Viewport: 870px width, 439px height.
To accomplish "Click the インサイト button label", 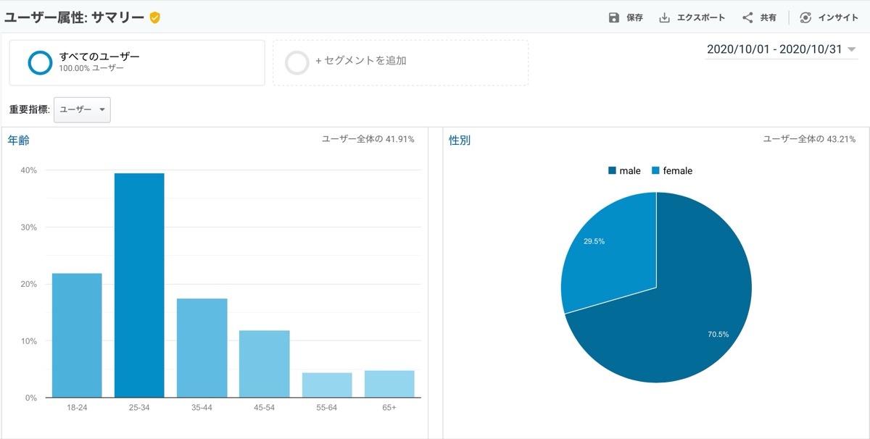I will [x=838, y=17].
